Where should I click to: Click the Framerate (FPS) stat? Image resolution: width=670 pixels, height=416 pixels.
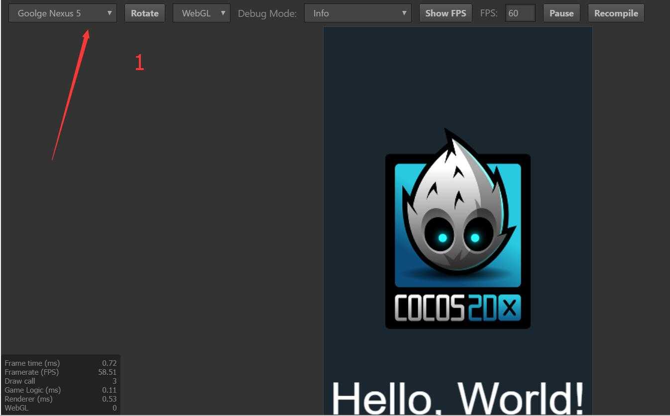pyautogui.click(x=31, y=372)
